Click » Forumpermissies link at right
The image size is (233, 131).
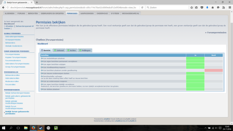point(216,32)
